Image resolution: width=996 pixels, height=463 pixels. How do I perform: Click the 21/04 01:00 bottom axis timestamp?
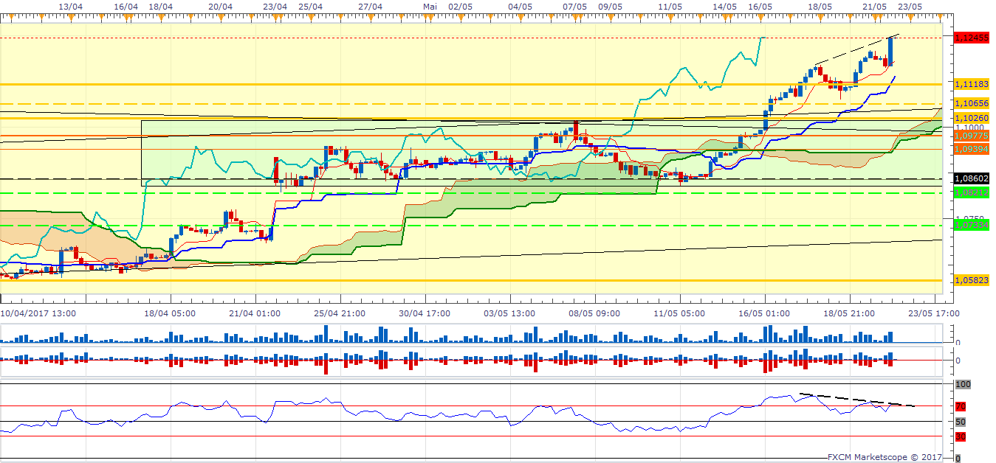[255, 313]
